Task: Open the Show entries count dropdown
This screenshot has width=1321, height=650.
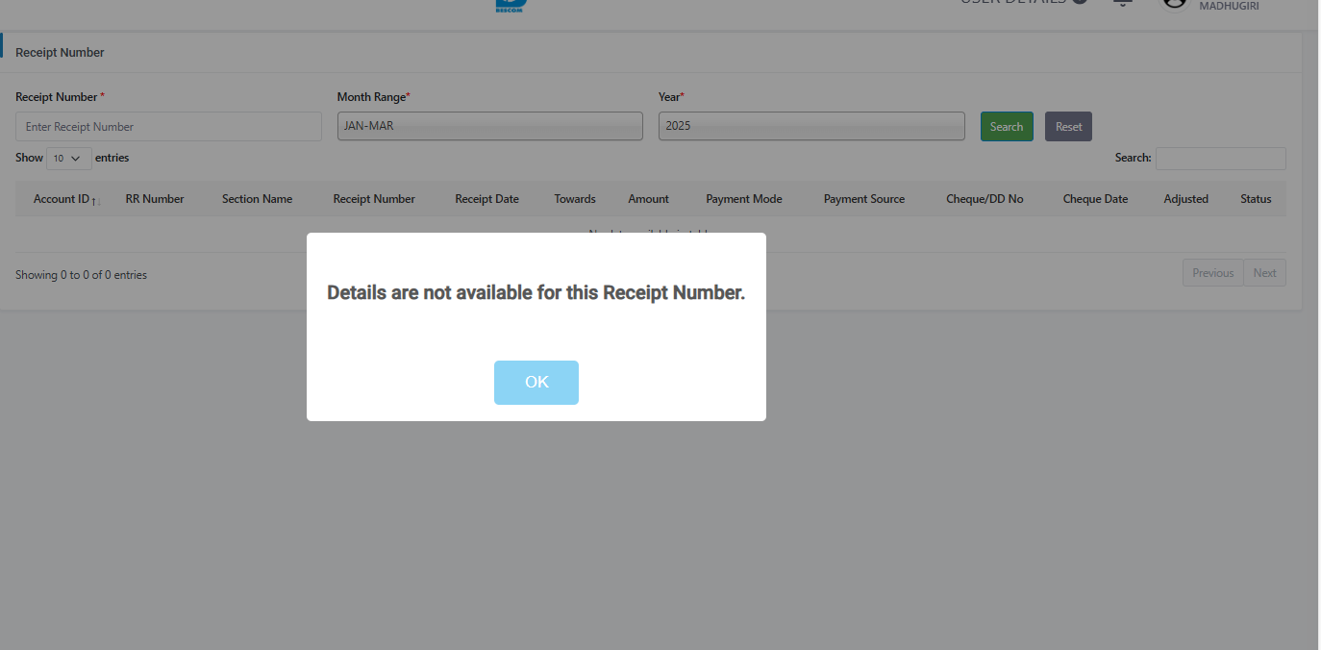Action: [69, 158]
